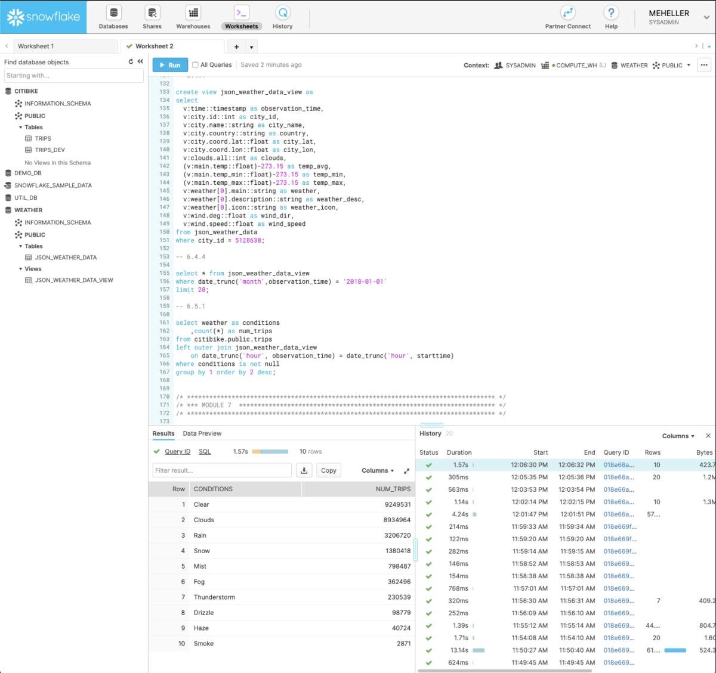
Task: Sort history by Duration column
Action: click(x=459, y=452)
